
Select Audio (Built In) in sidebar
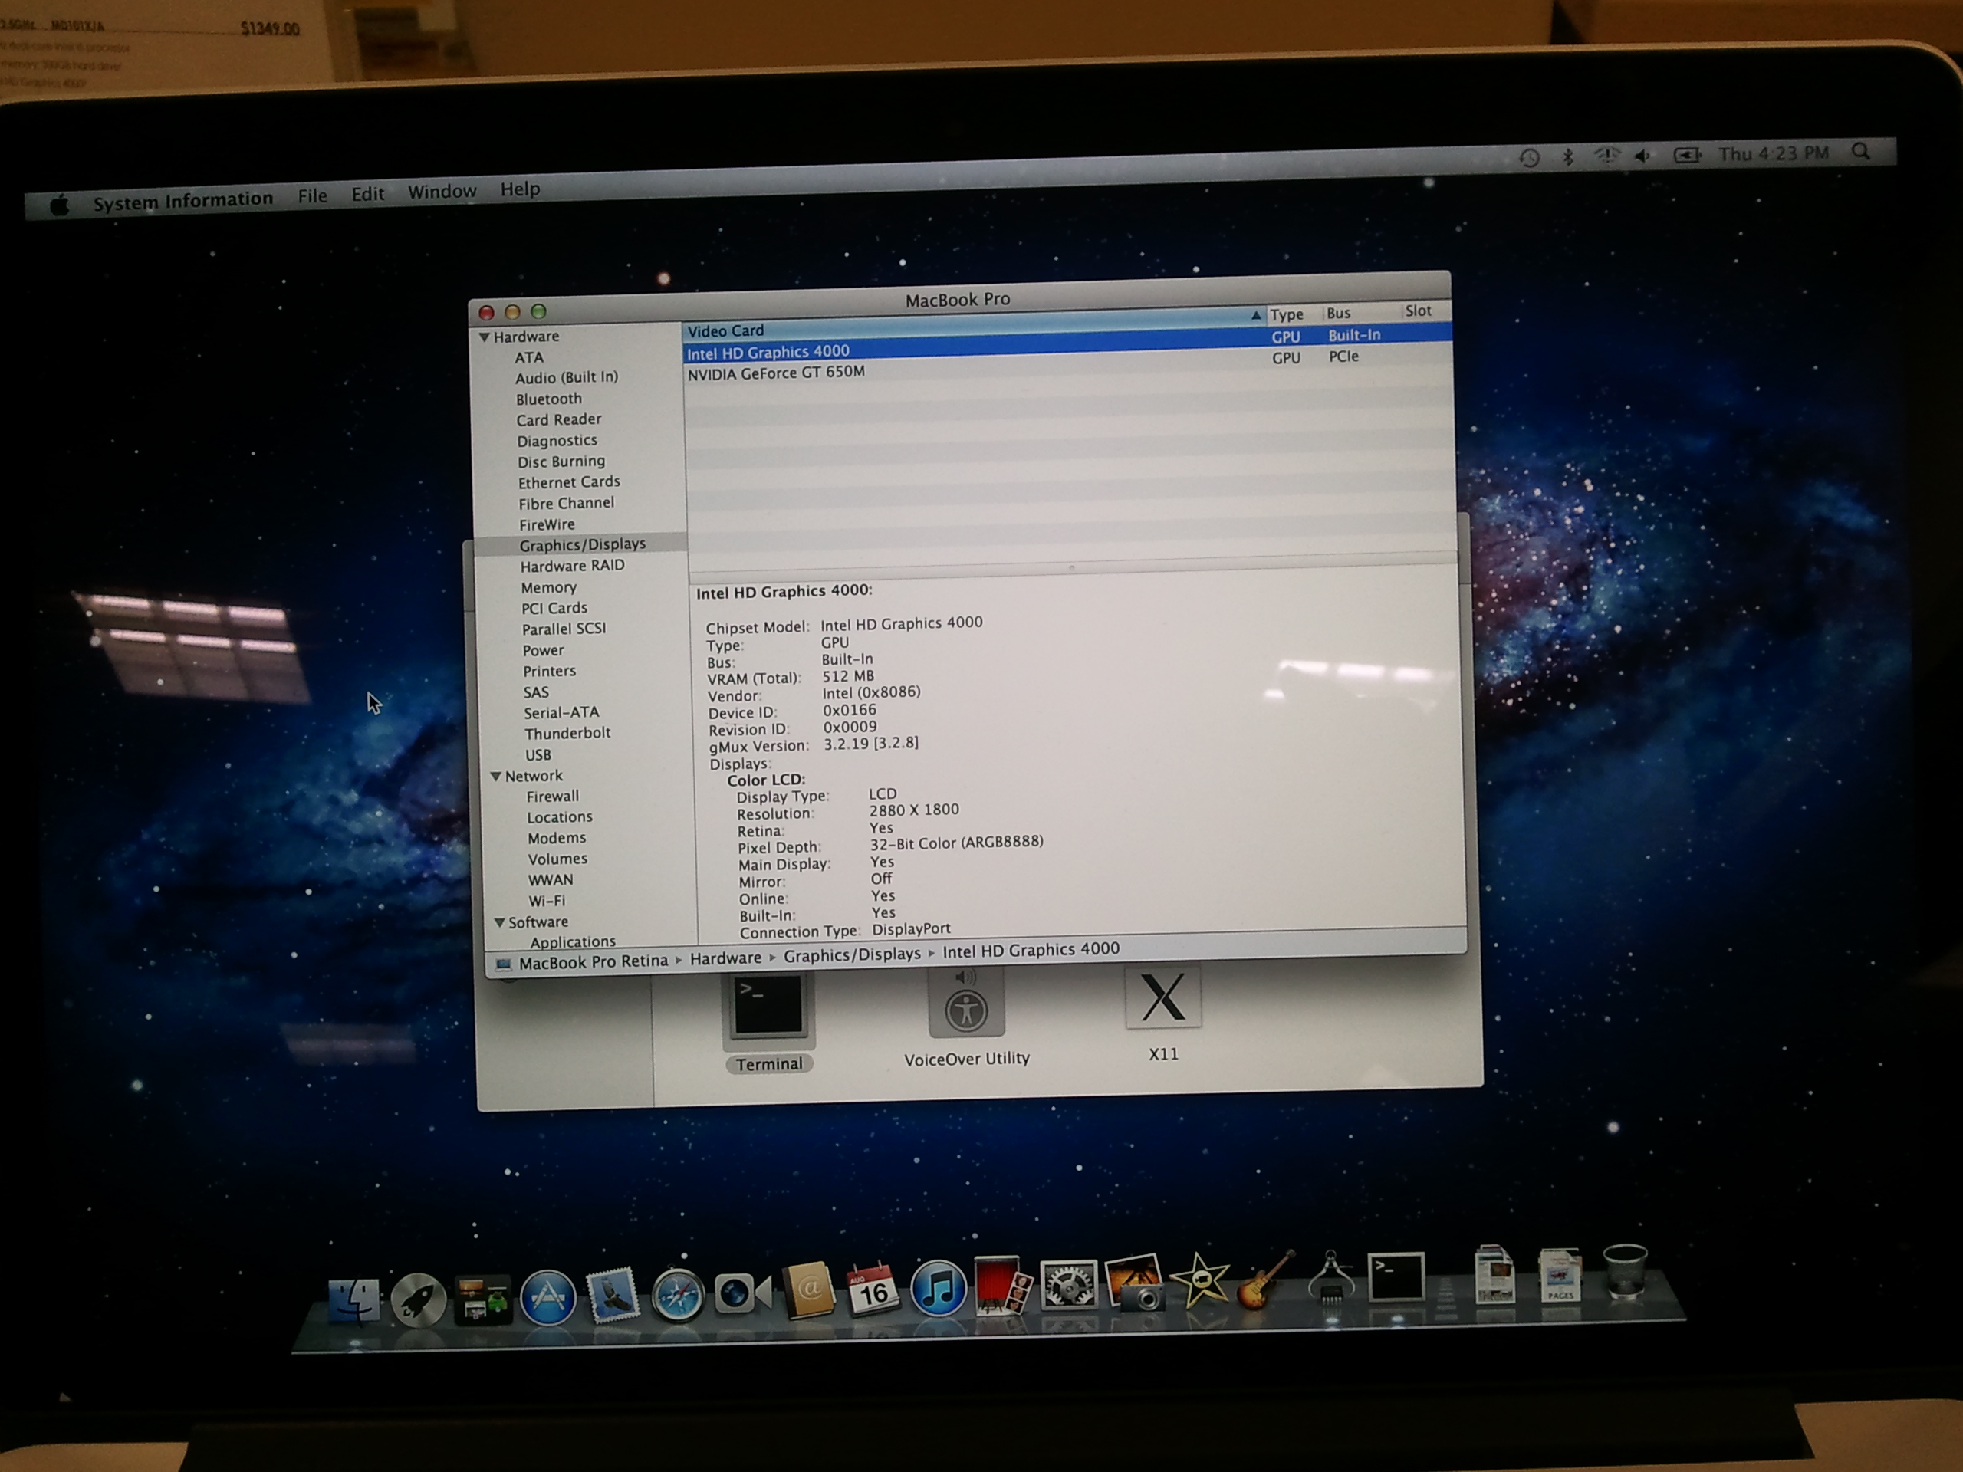click(566, 378)
